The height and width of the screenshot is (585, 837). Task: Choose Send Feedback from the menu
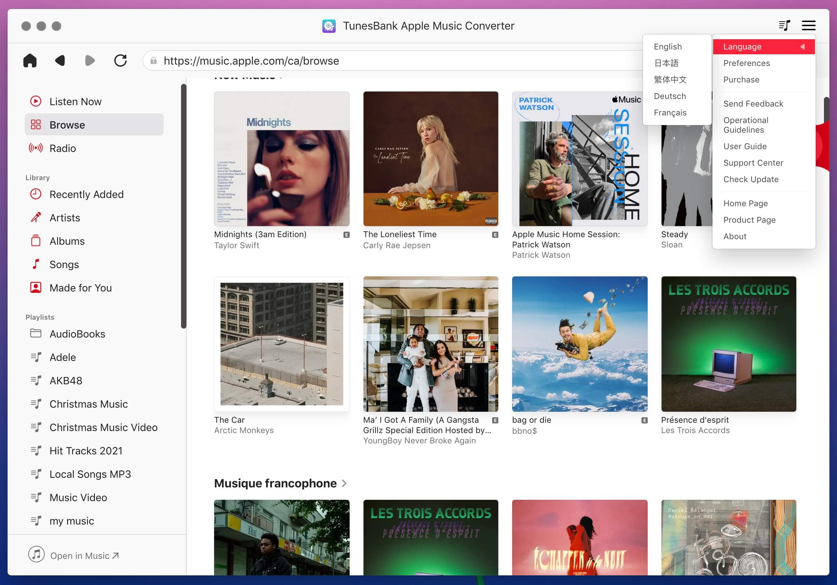tap(764, 104)
